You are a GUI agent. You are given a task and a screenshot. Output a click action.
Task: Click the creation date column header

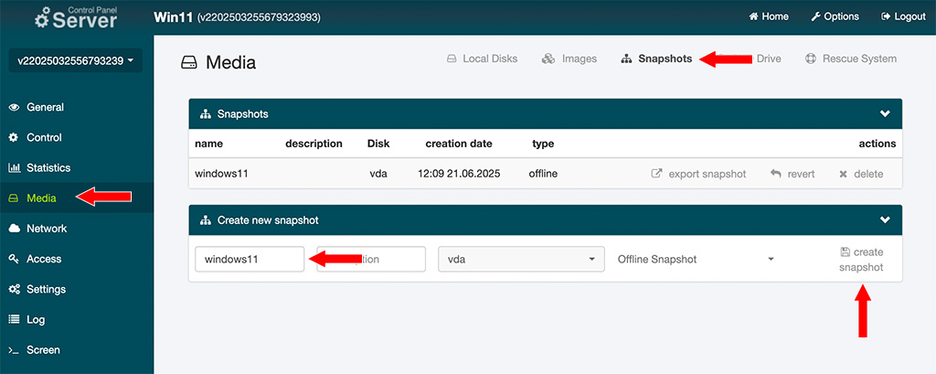(459, 144)
